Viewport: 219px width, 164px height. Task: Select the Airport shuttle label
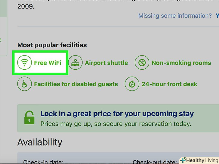[106, 63]
